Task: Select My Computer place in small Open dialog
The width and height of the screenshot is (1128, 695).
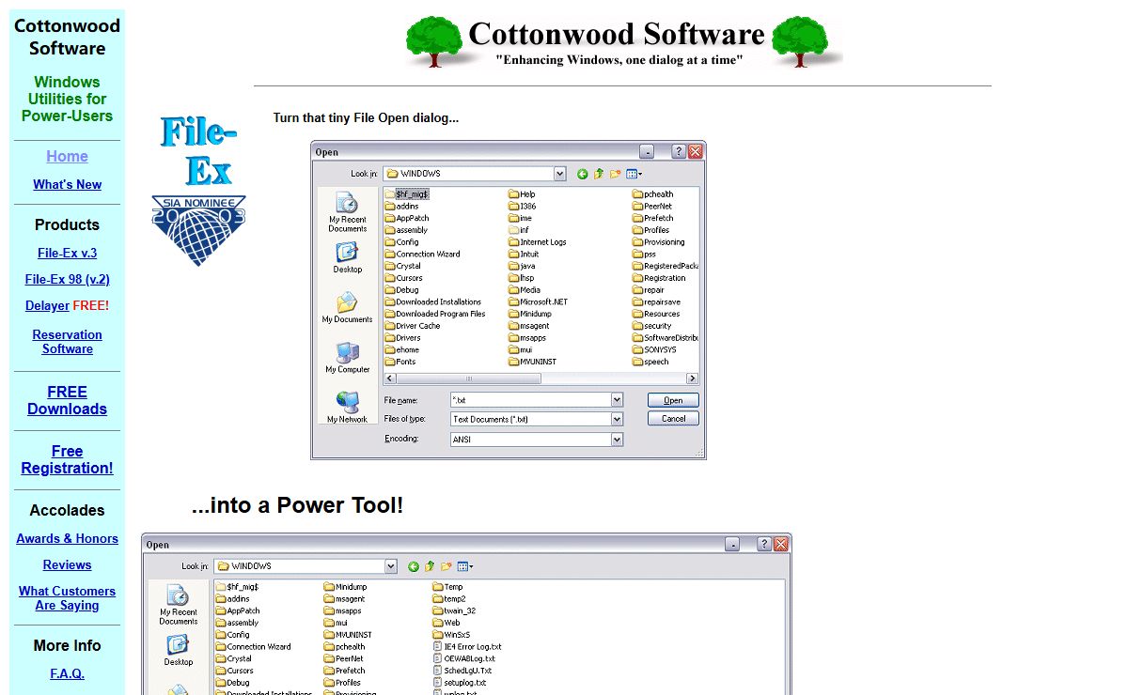Action: (347, 358)
